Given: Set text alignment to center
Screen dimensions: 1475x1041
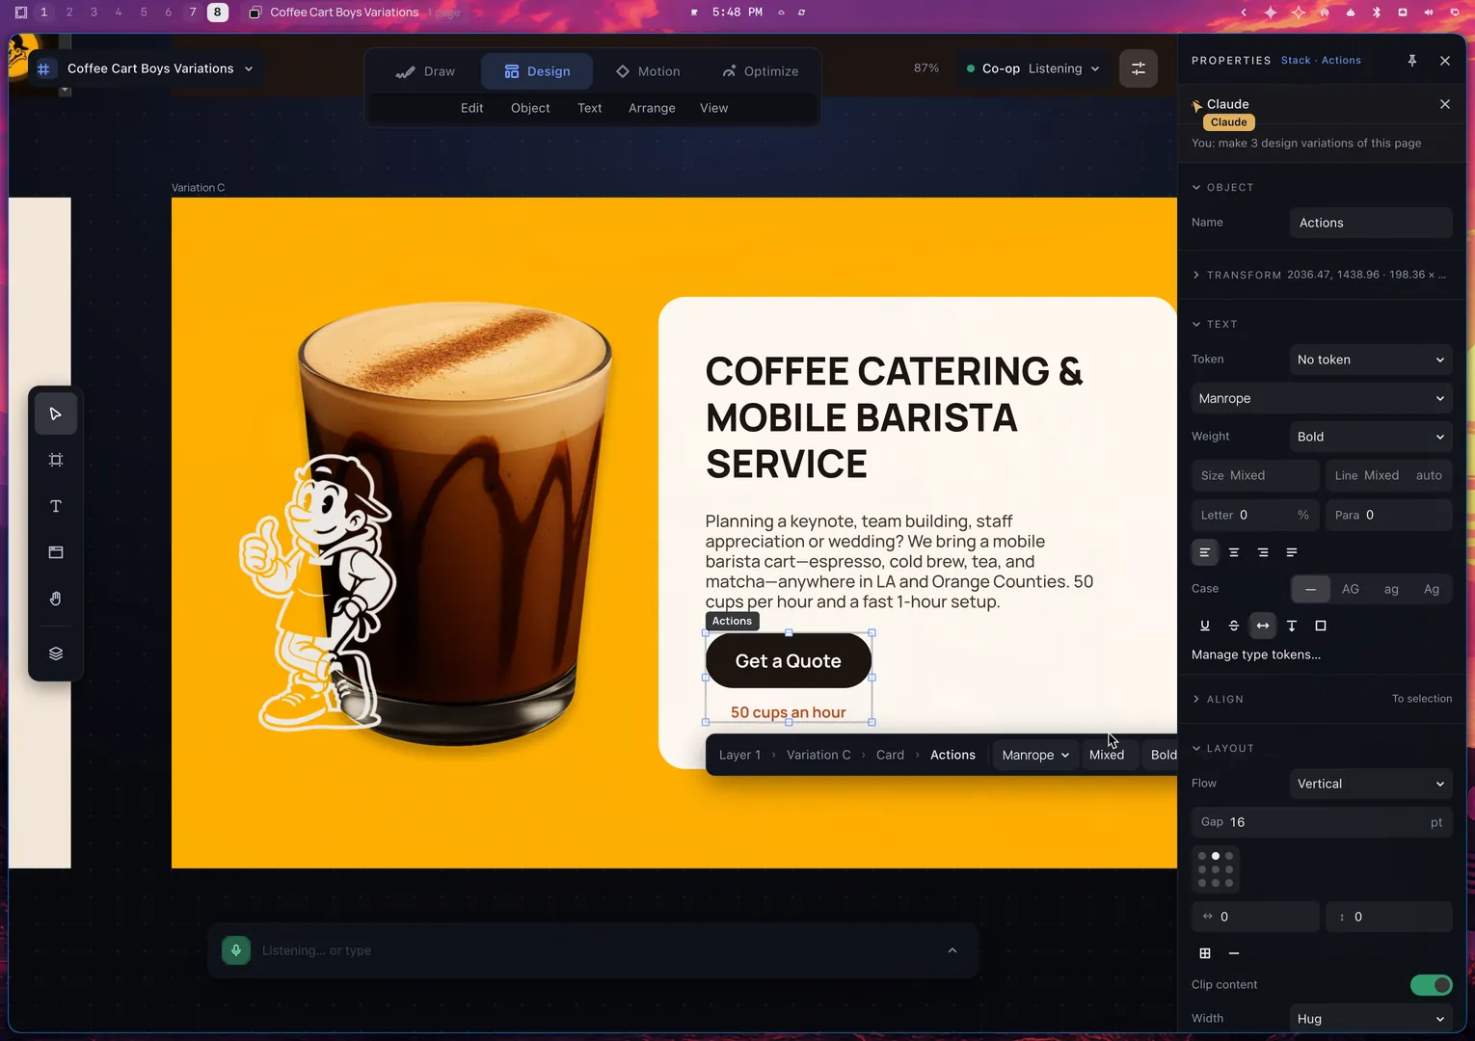Looking at the screenshot, I should coord(1234,552).
